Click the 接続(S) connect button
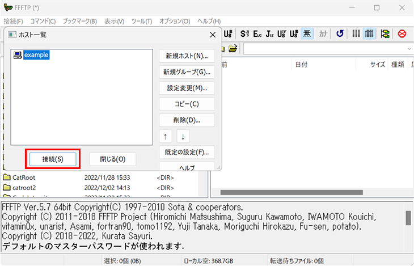Viewport: 414px width, 266px height. [53, 159]
